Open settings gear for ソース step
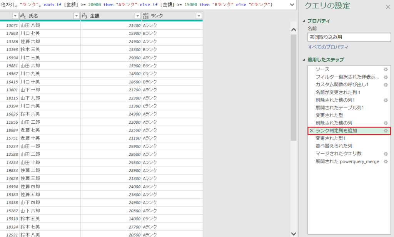The image size is (394, 237). tap(386, 70)
